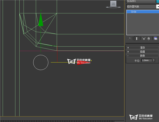Click the radius spinner arrows
The image size is (159, 122).
click(x=154, y=60)
